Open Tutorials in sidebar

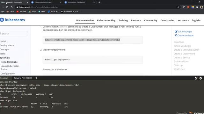[5, 58]
